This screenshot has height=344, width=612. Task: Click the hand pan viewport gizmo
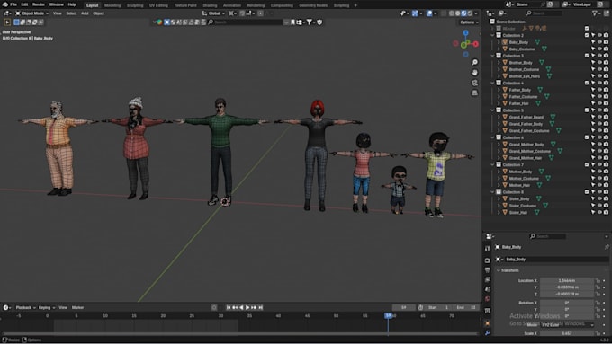pos(474,73)
